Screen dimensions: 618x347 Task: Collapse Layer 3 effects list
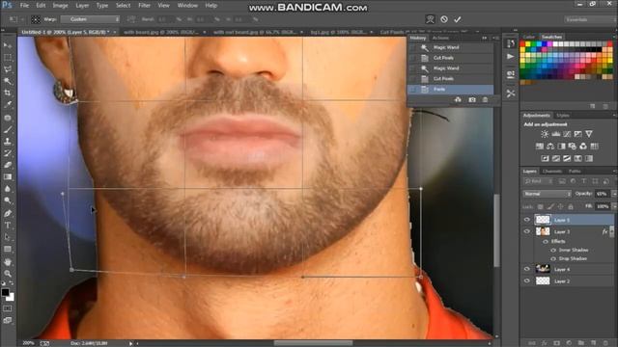coord(612,231)
